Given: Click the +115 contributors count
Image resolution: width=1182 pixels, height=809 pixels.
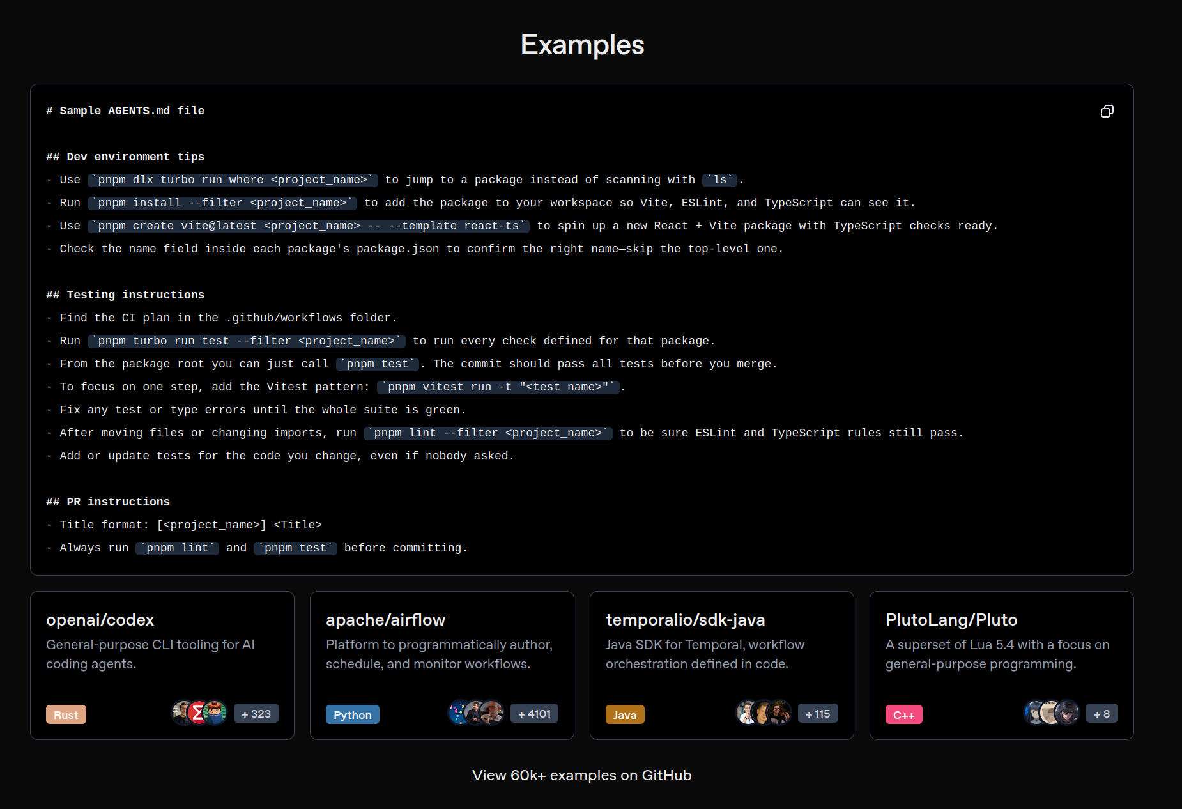Looking at the screenshot, I should pyautogui.click(x=818, y=714).
